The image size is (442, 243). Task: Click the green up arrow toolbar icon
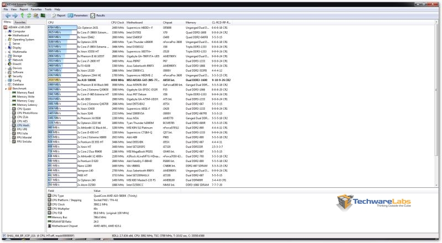point(22,16)
